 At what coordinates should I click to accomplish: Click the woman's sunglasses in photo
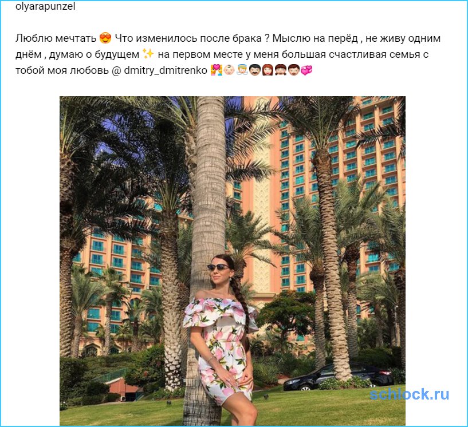[218, 267]
